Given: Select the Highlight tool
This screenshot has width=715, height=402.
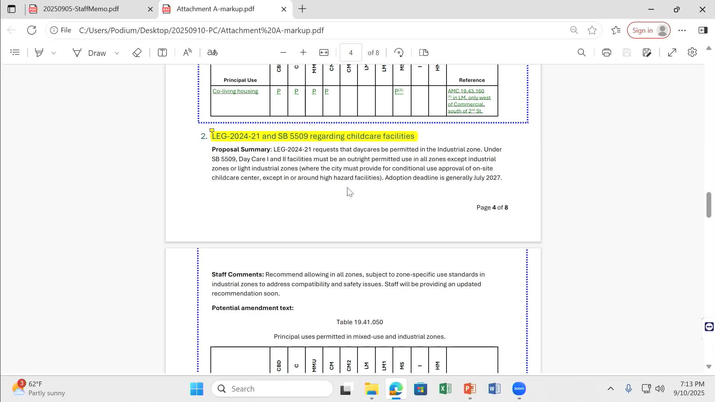Looking at the screenshot, I should (x=39, y=52).
